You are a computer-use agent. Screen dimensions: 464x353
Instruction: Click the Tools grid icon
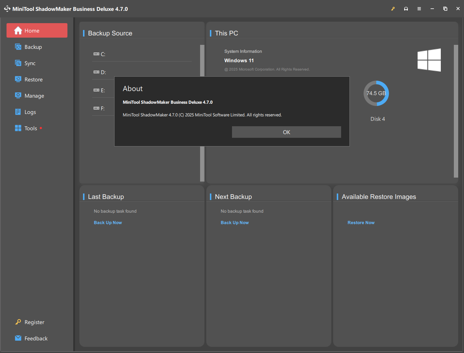click(x=18, y=128)
